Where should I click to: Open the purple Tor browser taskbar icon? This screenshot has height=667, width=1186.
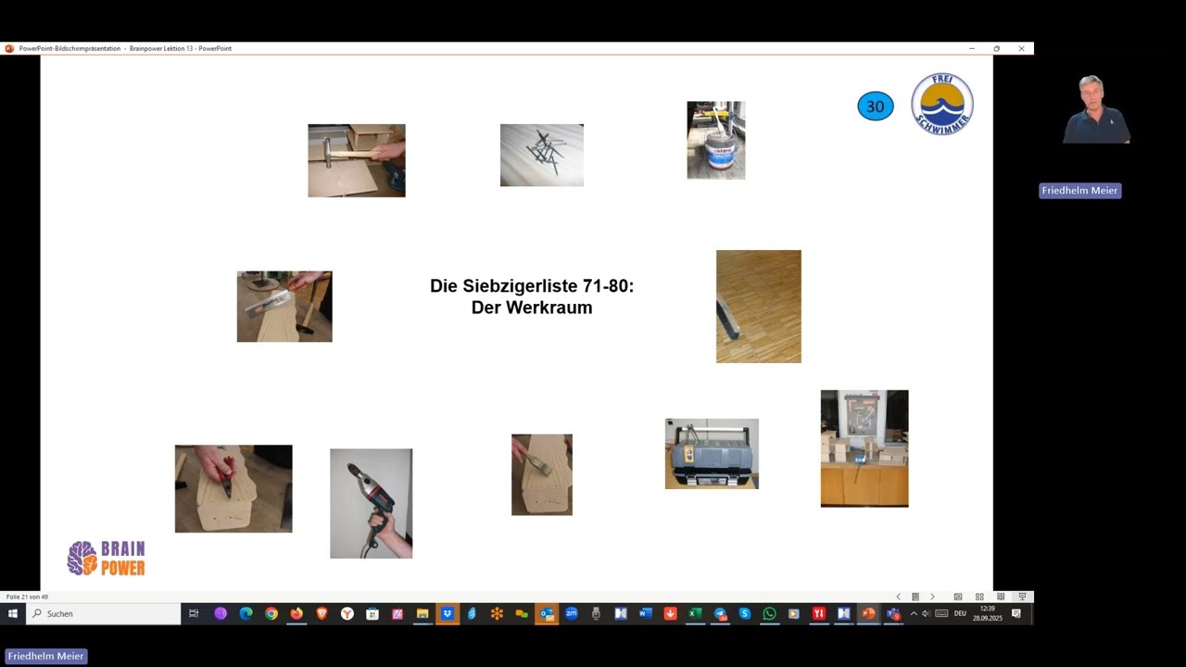221,613
